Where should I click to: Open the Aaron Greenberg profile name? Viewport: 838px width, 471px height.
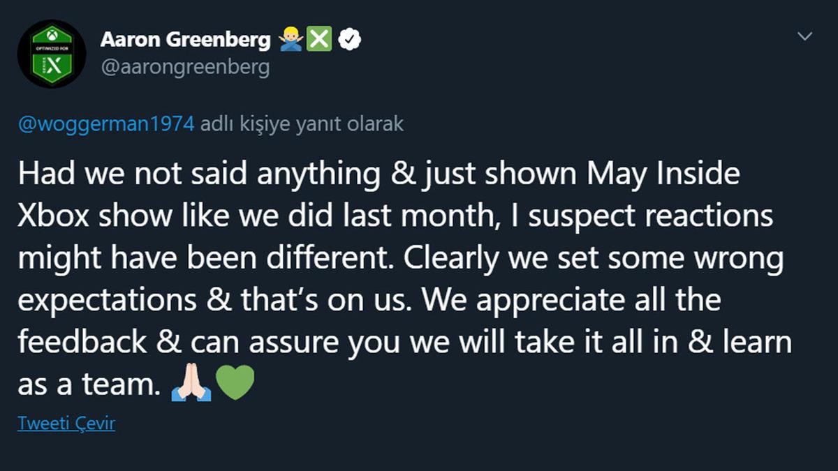(x=185, y=40)
